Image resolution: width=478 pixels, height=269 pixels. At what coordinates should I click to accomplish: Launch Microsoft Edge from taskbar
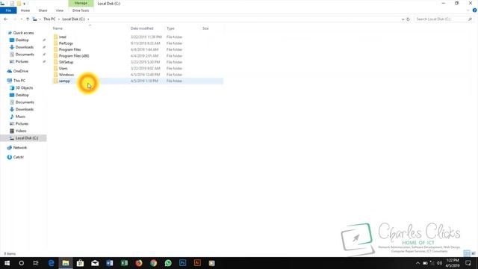(52, 263)
